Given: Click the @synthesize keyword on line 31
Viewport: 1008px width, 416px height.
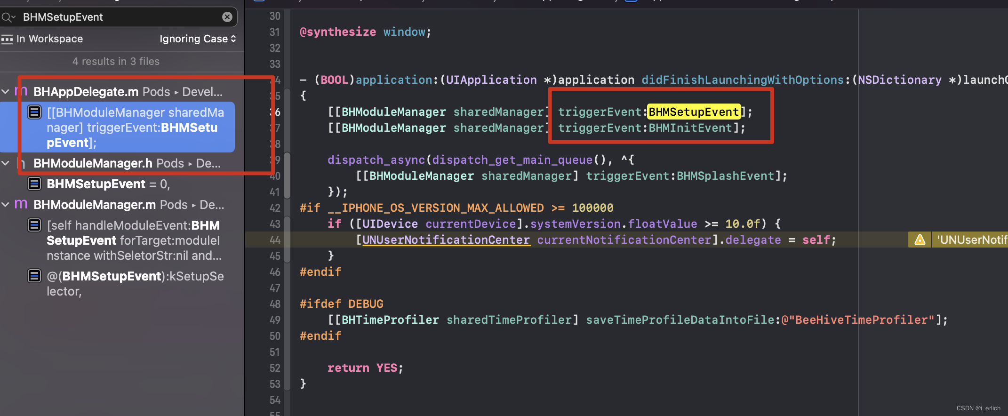Looking at the screenshot, I should 338,32.
